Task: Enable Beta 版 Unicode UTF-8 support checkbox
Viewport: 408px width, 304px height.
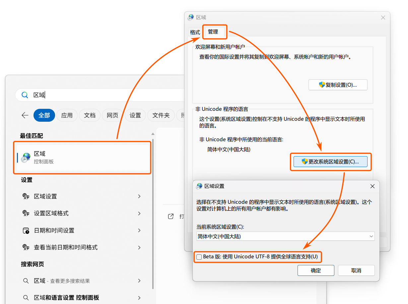Action: pyautogui.click(x=199, y=257)
